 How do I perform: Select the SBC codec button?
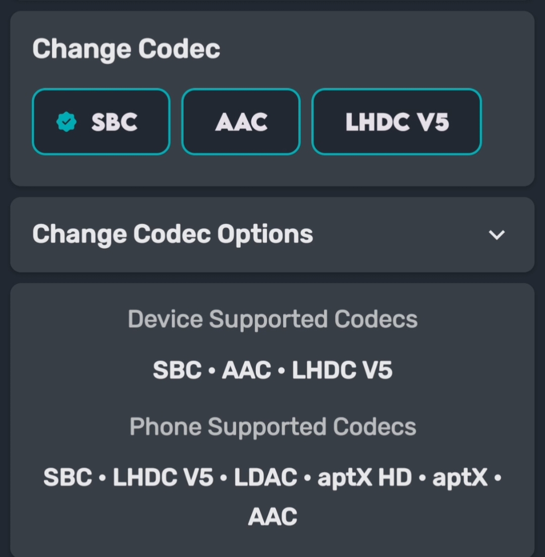(101, 122)
